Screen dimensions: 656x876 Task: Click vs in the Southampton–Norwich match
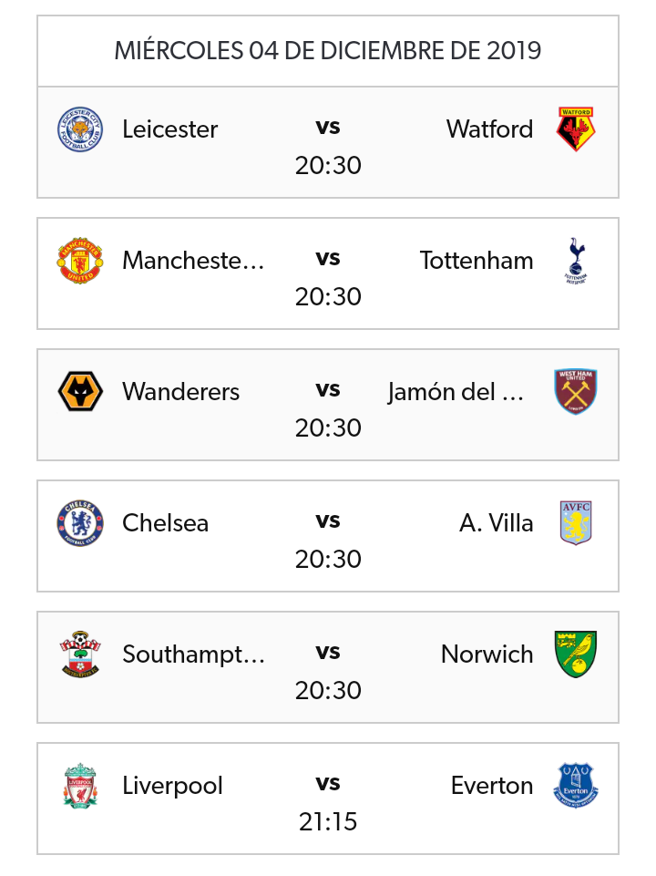coord(328,652)
